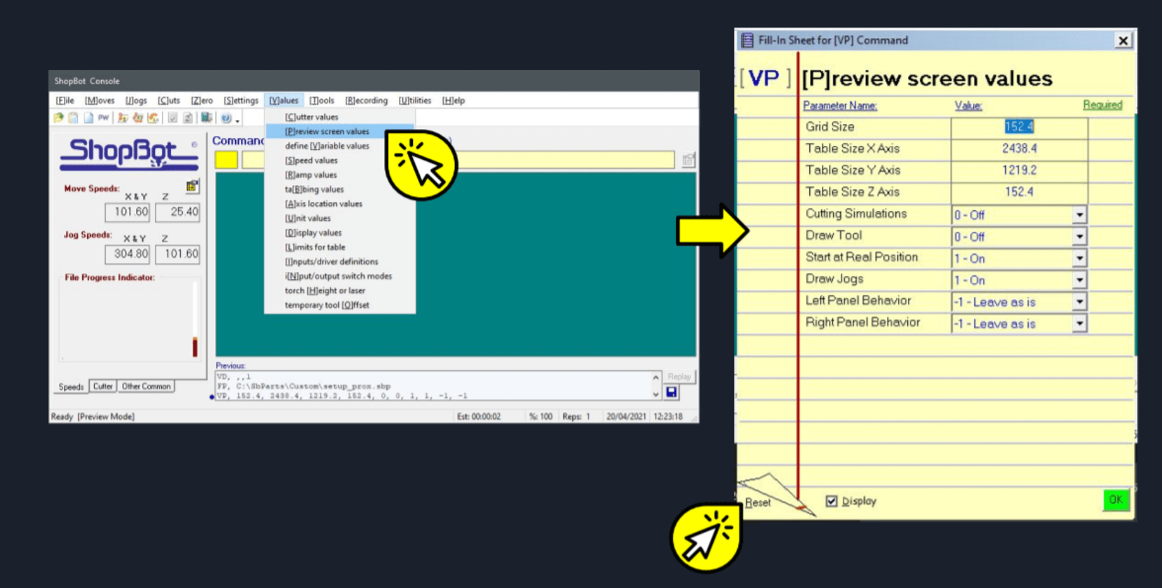The height and width of the screenshot is (588, 1162).
Task: Click the computer screen toolbar icon
Action: click(206, 118)
